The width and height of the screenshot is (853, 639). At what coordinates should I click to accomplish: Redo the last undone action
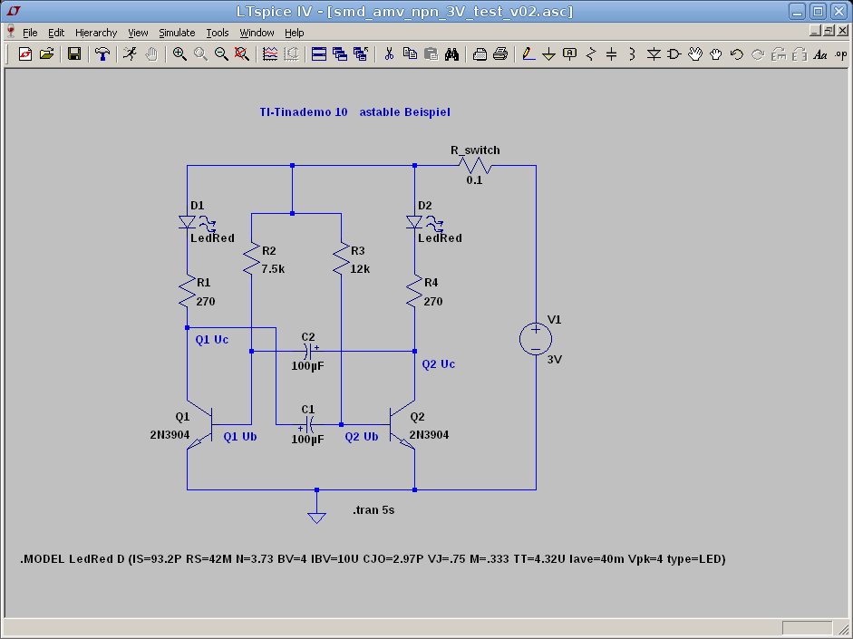click(x=758, y=53)
